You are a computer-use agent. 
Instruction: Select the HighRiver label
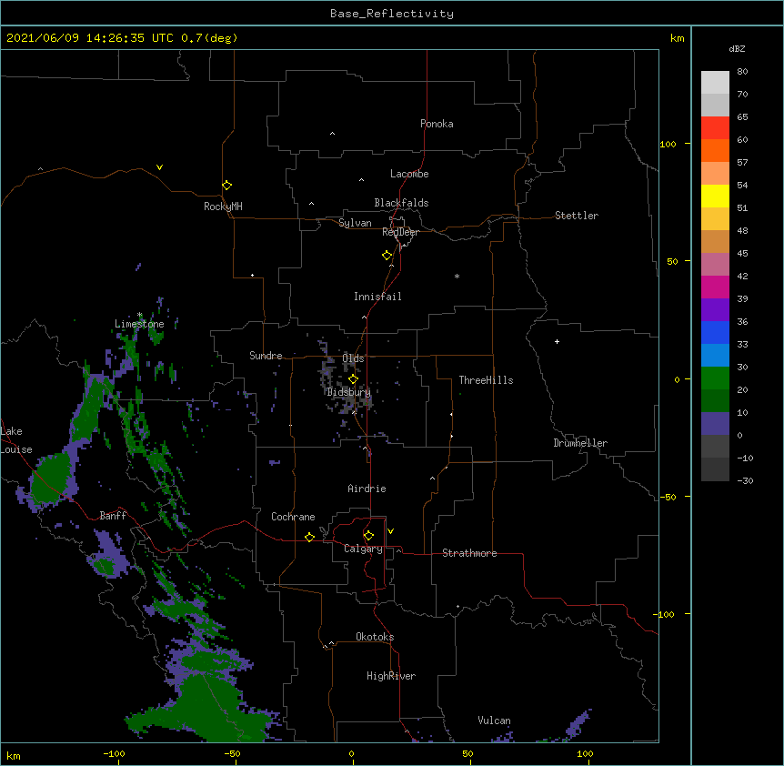(391, 676)
